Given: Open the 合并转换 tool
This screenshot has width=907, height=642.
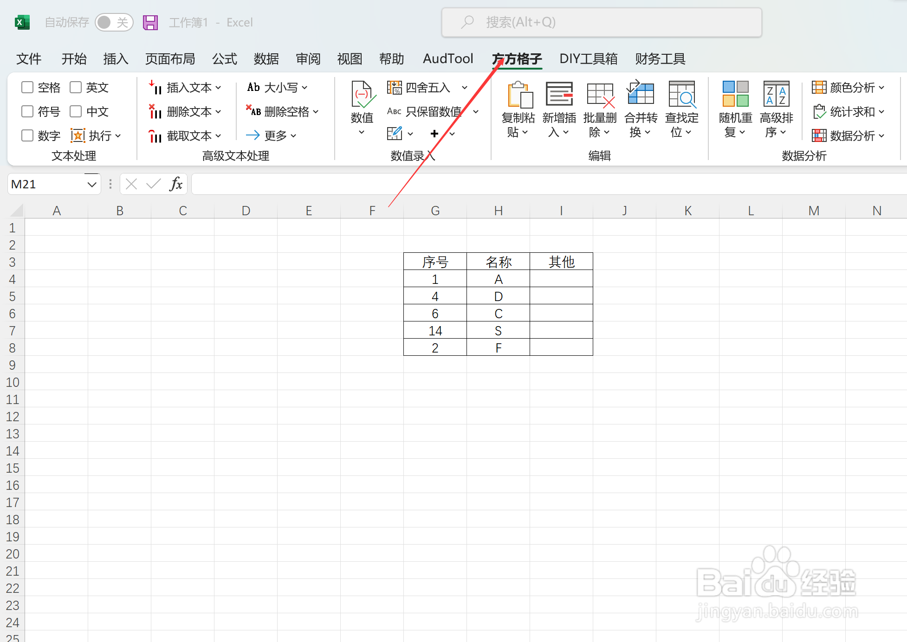Looking at the screenshot, I should [641, 95].
